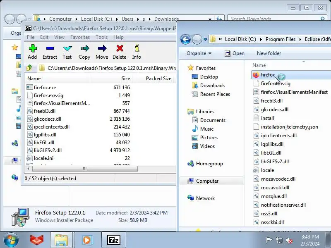
Task: Sort 7-Zip list by Size column
Action: pos(111,79)
